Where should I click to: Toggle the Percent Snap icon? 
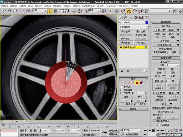[x=135, y=11]
